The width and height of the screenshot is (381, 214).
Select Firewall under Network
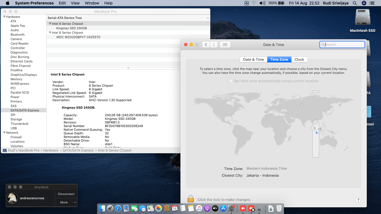(16, 137)
